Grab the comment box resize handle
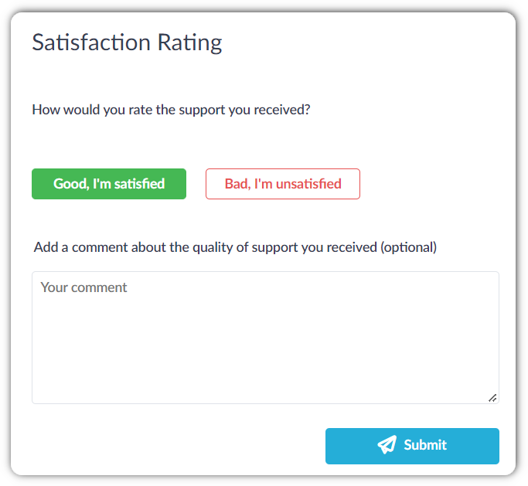 coord(492,397)
